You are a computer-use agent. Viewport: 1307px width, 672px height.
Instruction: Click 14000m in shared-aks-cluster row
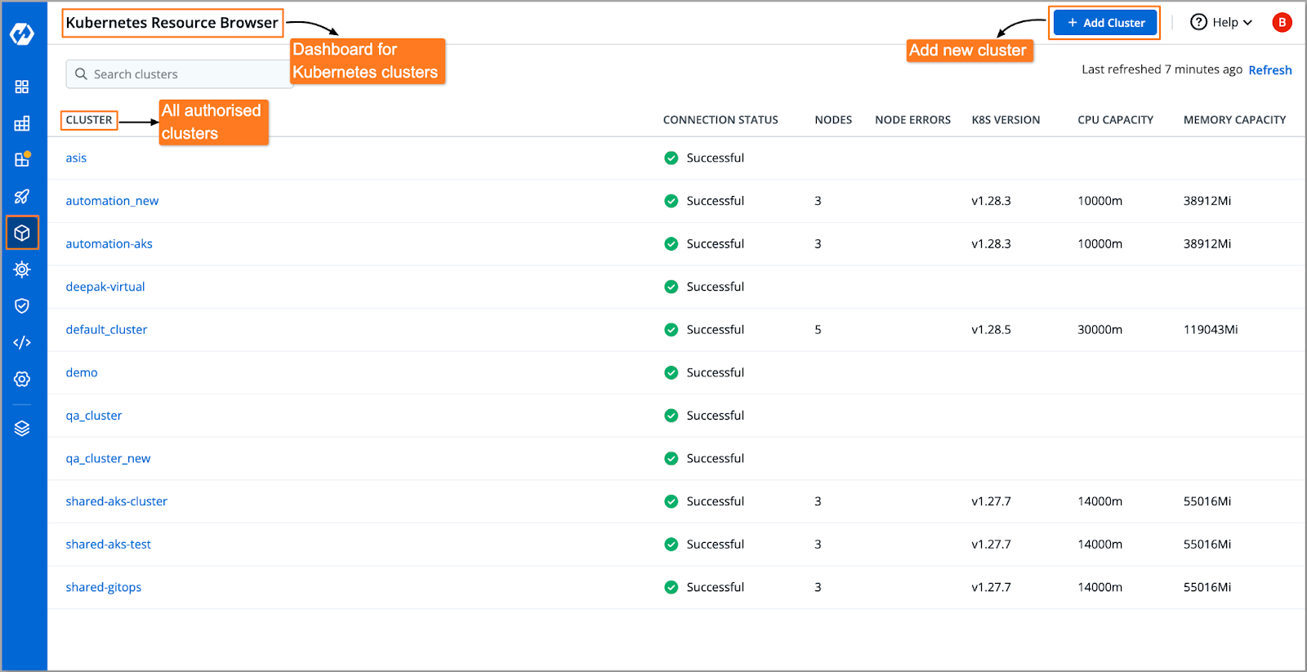pos(1100,501)
